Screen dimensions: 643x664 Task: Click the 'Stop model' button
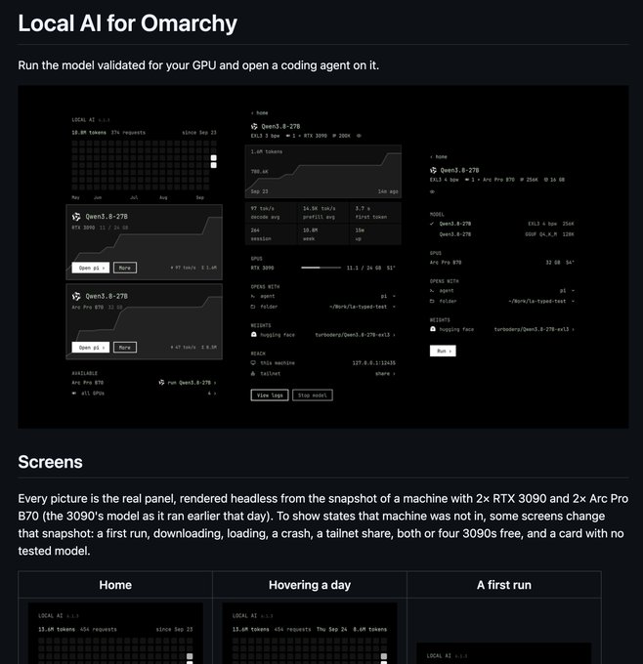tap(313, 395)
